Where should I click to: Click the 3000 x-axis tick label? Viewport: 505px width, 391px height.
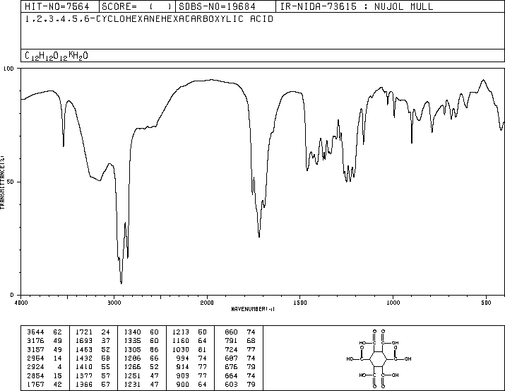coord(114,303)
